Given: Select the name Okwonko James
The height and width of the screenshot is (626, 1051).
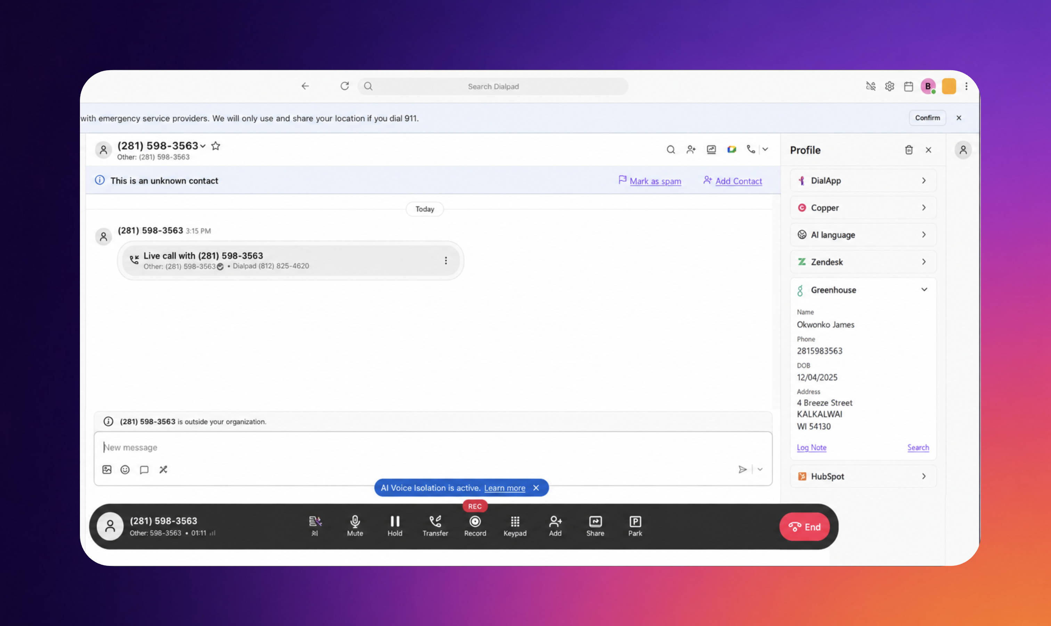Looking at the screenshot, I should pyautogui.click(x=825, y=325).
